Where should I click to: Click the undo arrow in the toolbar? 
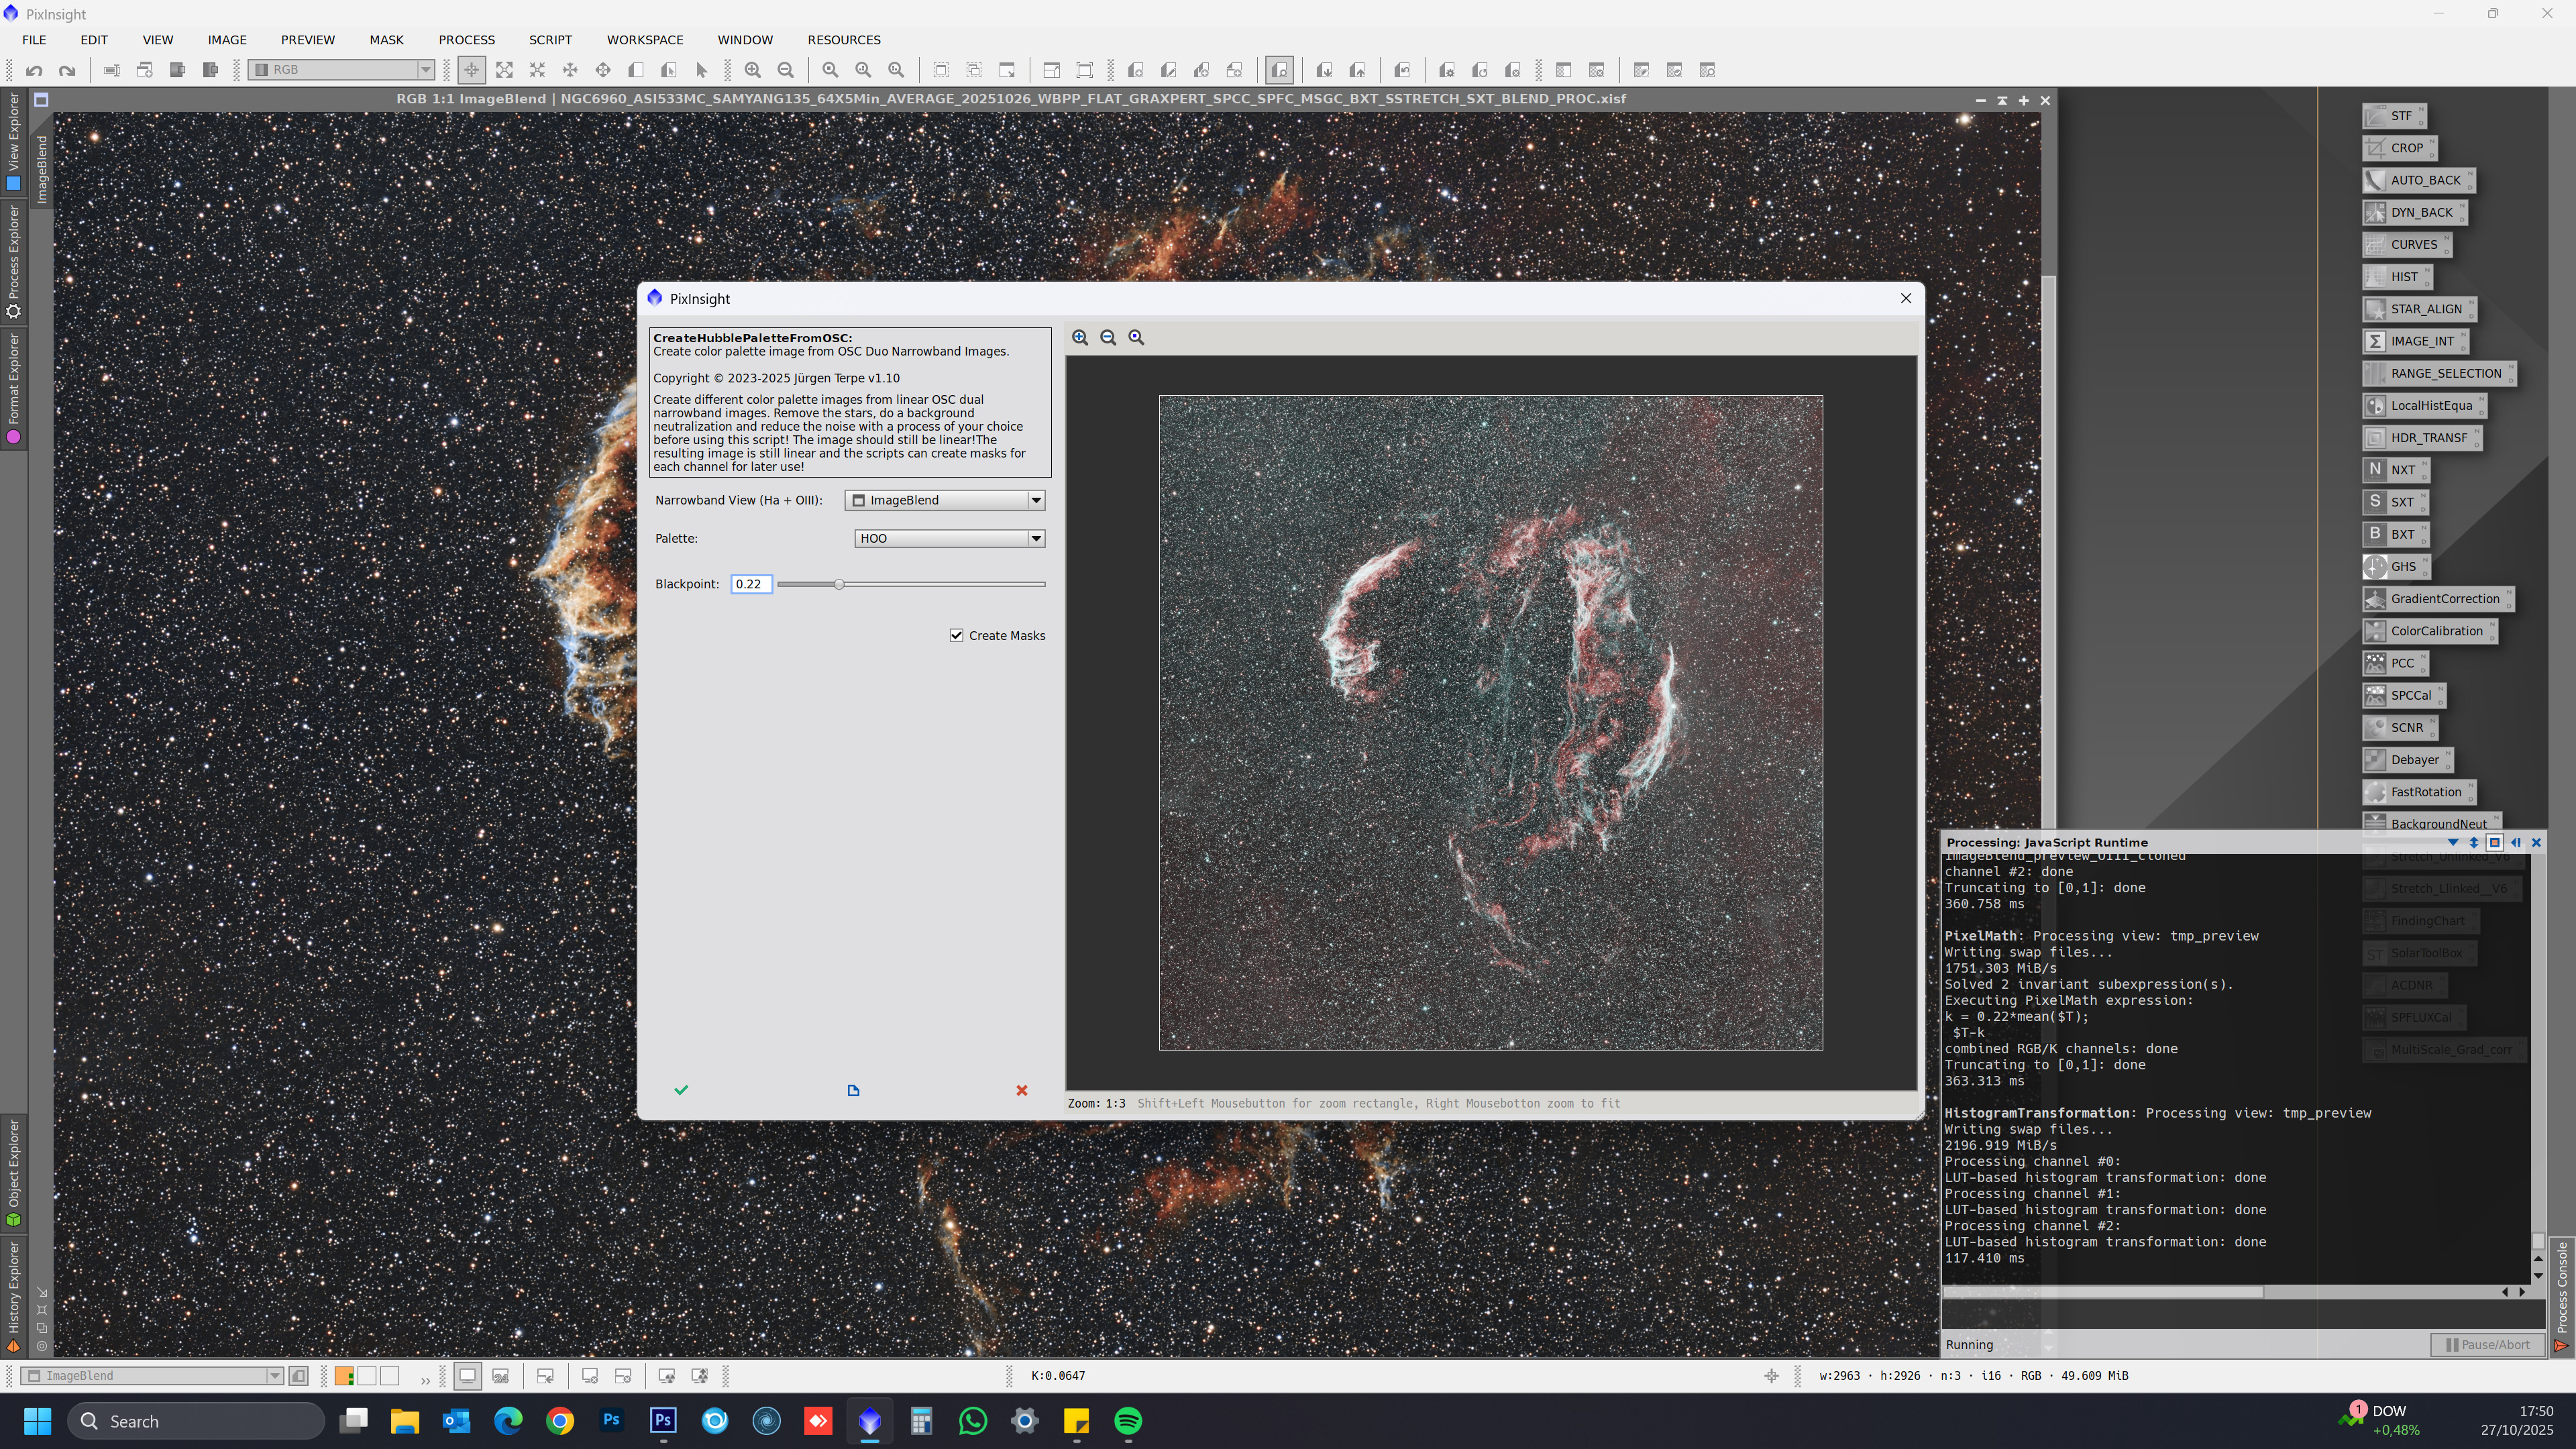pyautogui.click(x=34, y=70)
